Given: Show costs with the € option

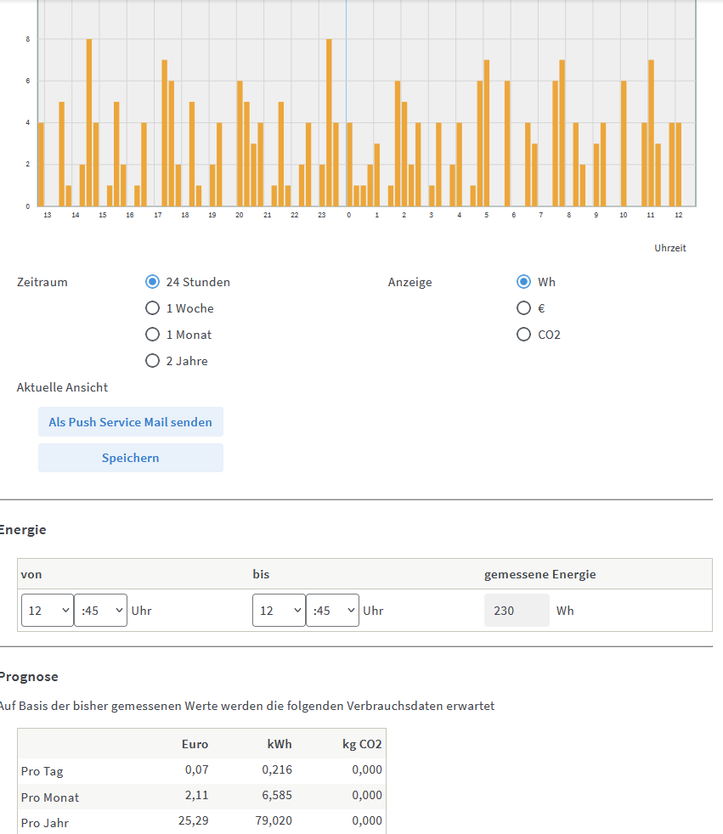Looking at the screenshot, I should (523, 308).
